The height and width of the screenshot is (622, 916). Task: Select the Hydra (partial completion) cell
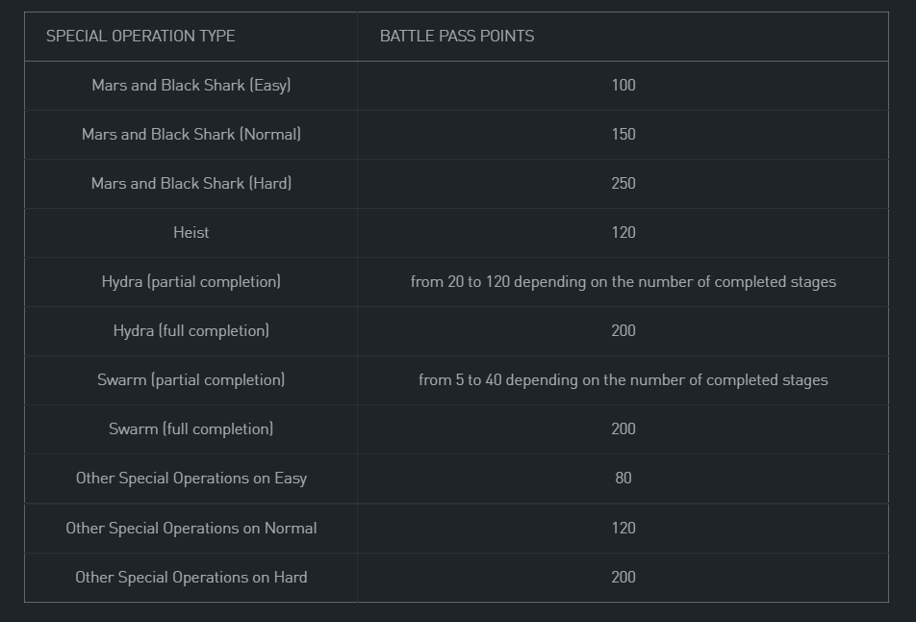tap(191, 282)
